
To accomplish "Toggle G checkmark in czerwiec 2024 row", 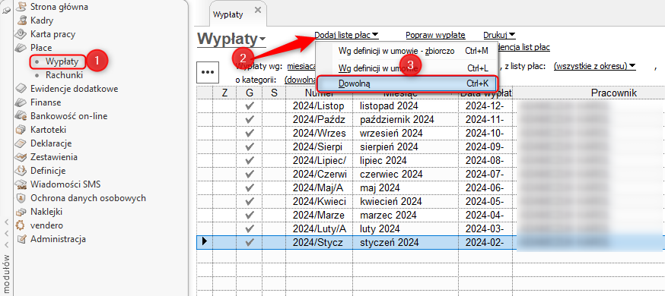I will (x=250, y=175).
